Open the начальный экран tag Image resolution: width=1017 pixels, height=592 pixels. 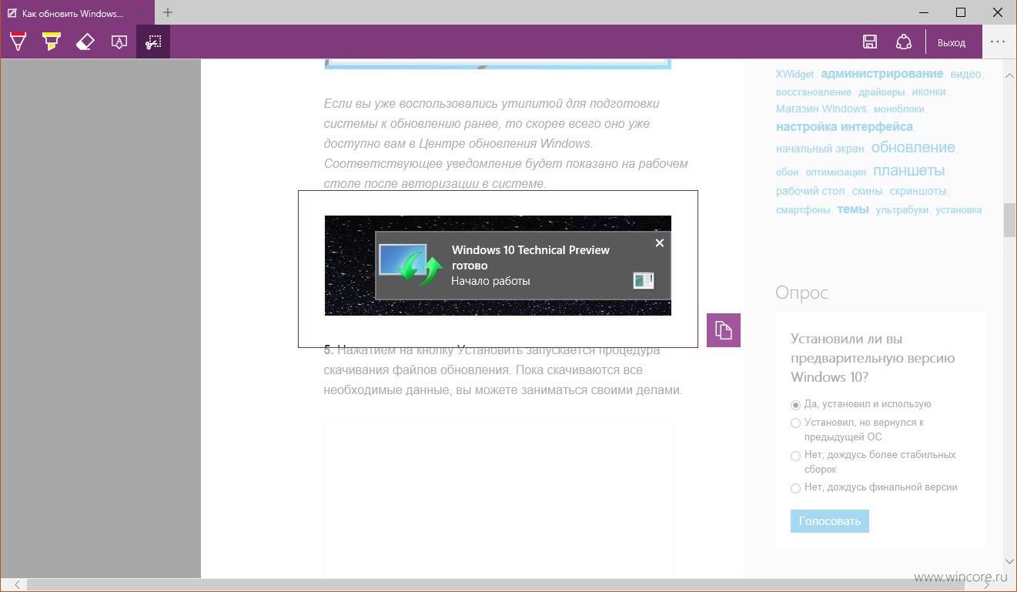[x=820, y=149]
